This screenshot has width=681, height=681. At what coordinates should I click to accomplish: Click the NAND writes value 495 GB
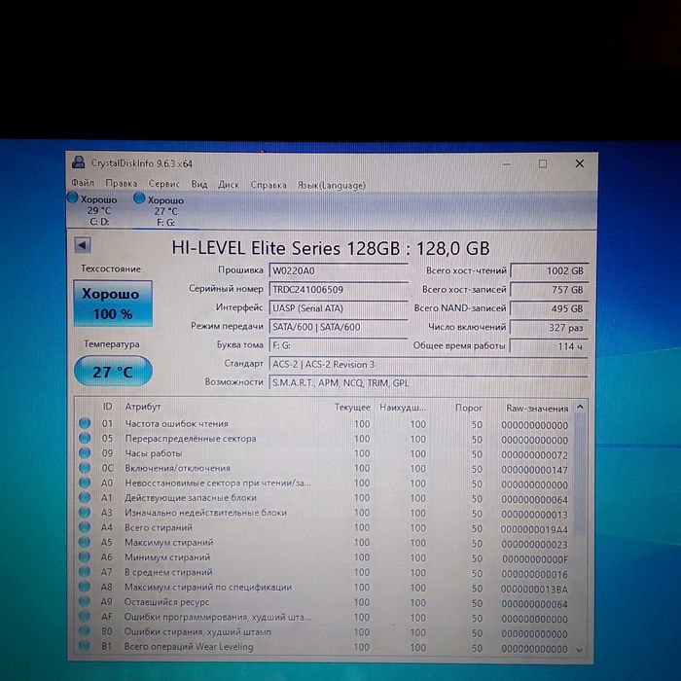tap(550, 308)
